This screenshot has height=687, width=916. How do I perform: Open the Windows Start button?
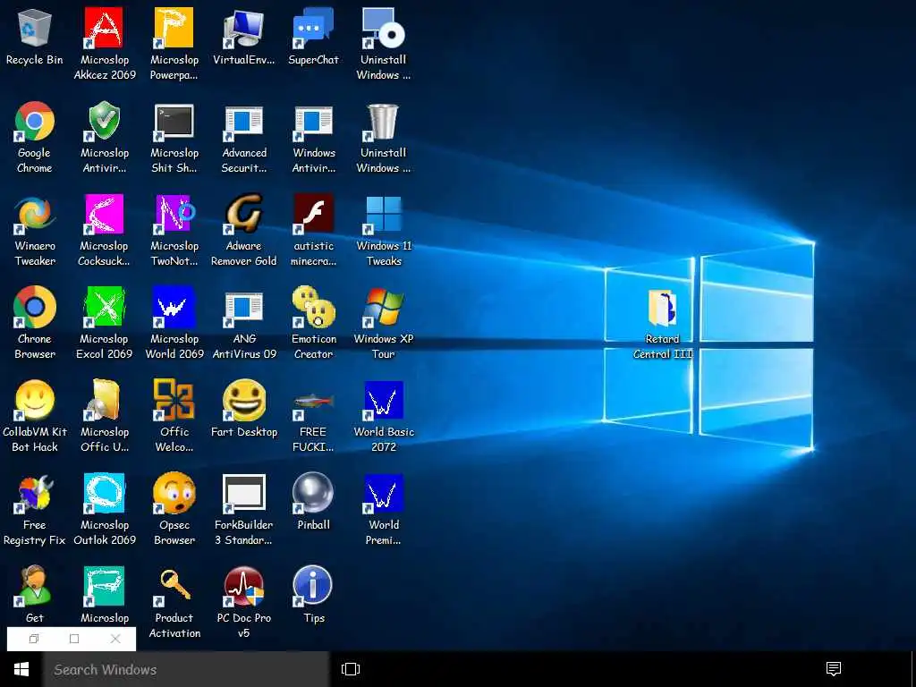[21, 669]
